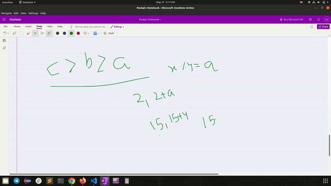Click the Undo arrow icon
331x186 pixels.
pyautogui.click(x=5, y=33)
